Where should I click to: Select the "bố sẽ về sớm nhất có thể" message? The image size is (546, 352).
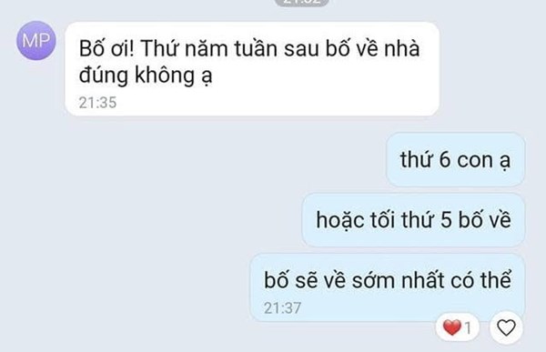coord(388,287)
